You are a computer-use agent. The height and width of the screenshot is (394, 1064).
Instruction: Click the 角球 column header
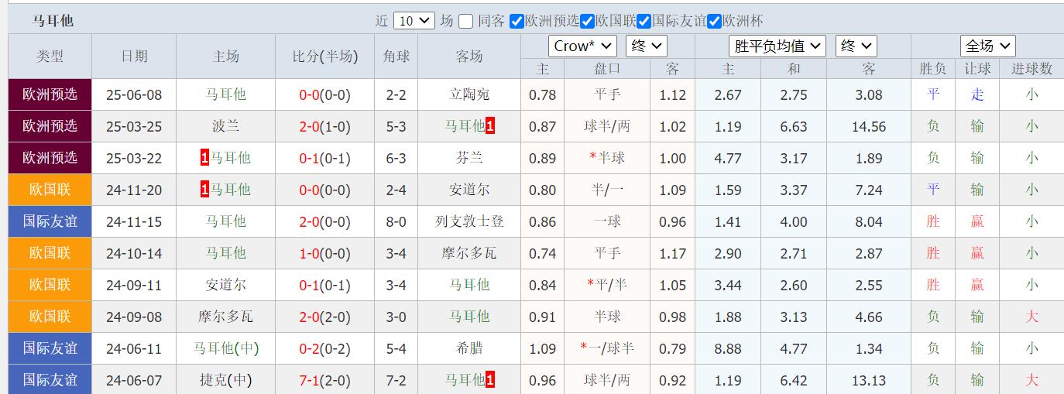pos(396,57)
